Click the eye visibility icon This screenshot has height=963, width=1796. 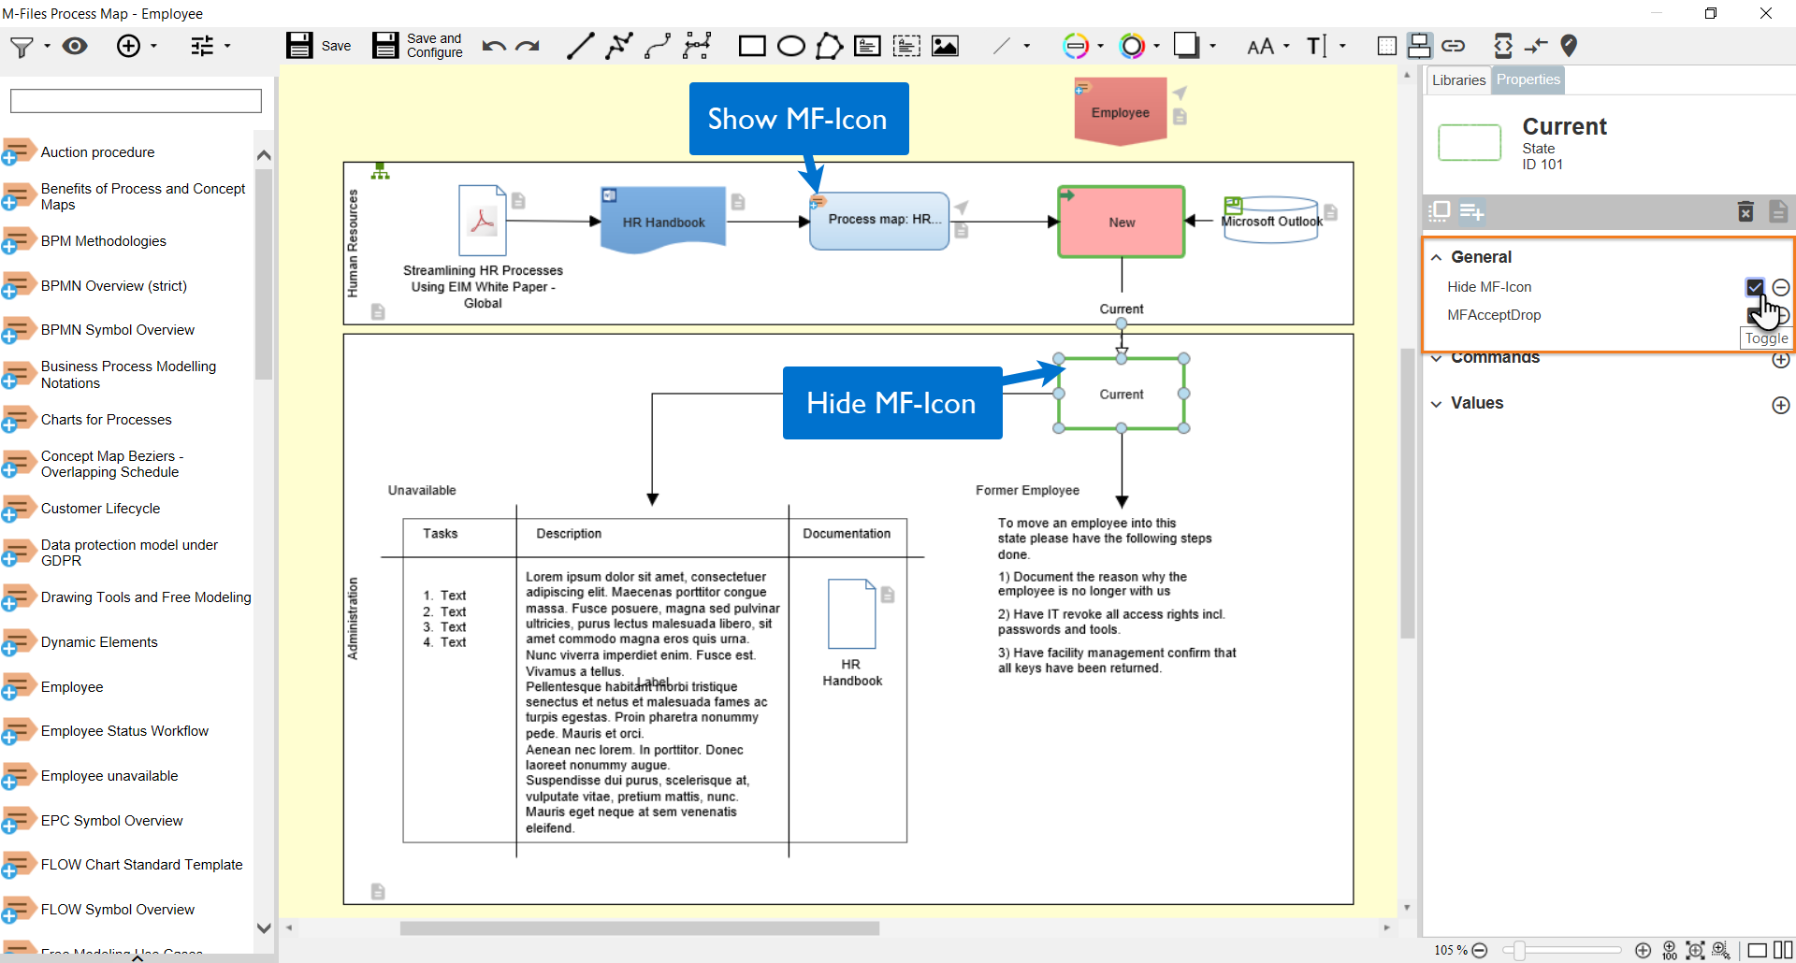(x=75, y=46)
